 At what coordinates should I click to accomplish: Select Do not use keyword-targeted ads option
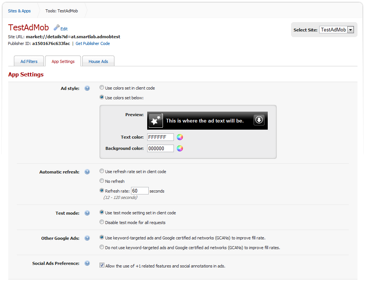point(102,247)
